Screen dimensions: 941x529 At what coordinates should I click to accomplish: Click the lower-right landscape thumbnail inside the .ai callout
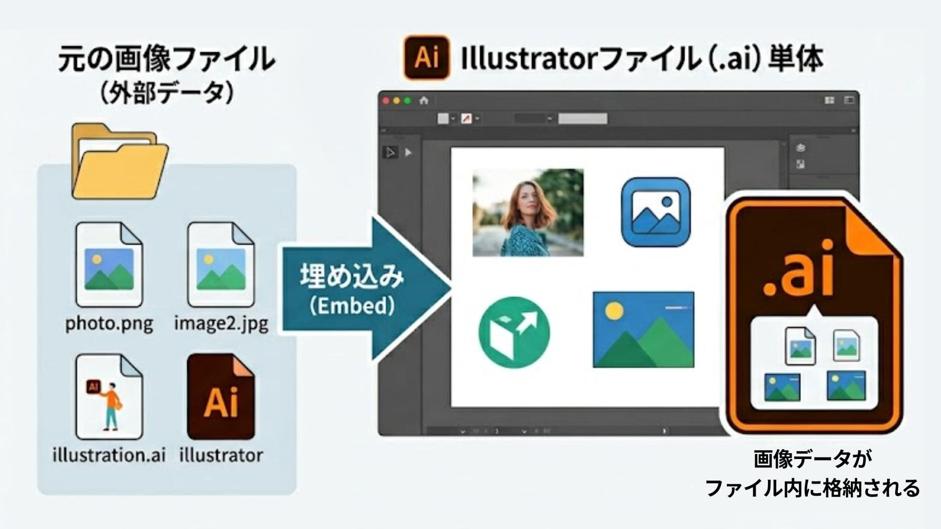pyautogui.click(x=846, y=385)
